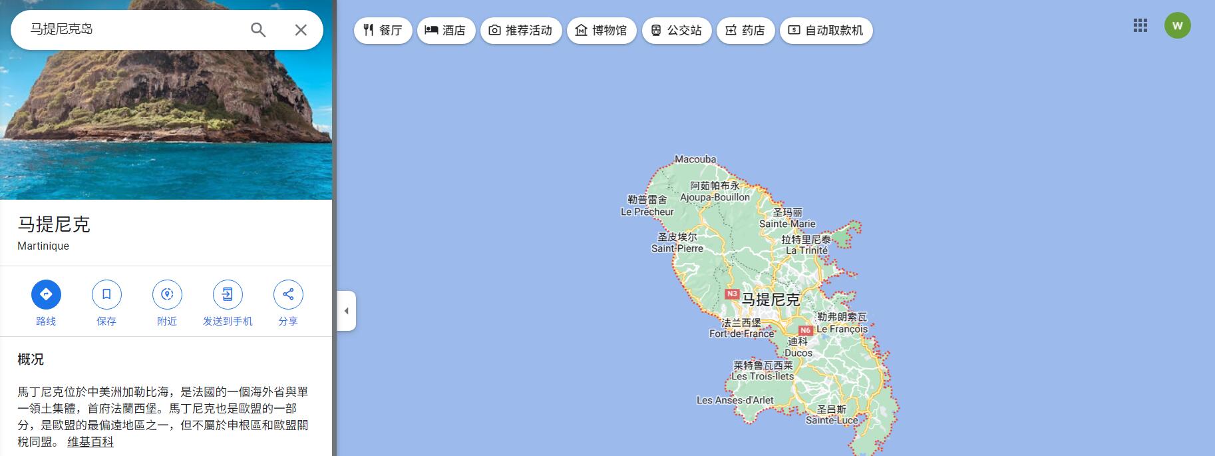Image resolution: width=1215 pixels, height=456 pixels.
Task: Select the 推荐活动 filter chip
Action: (x=520, y=31)
